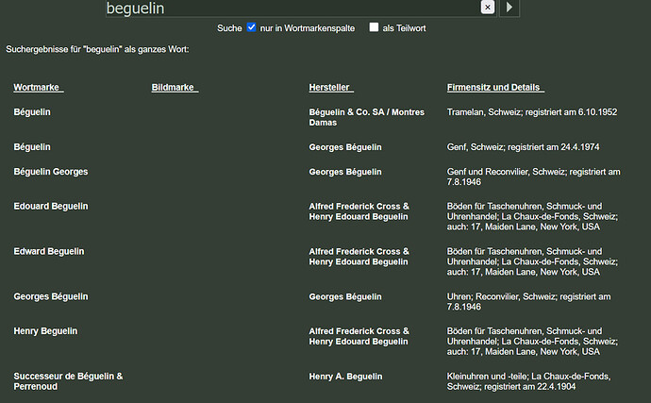Sort by Bildmarke column header
The width and height of the screenshot is (651, 403).
[x=174, y=88]
